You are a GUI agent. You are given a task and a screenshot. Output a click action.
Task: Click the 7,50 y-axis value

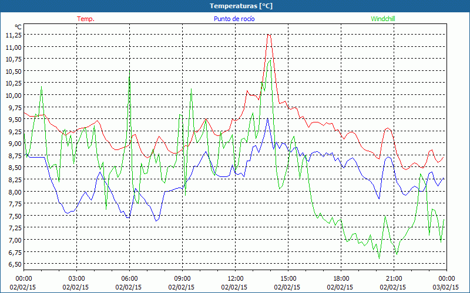click(15, 216)
